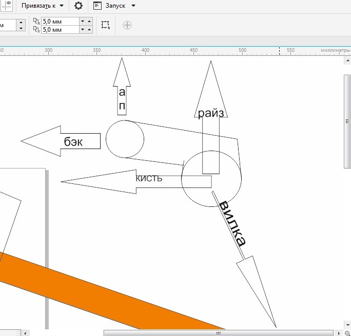351x336 pixels.
Task: Select the бэк text label
Action: pos(73,142)
